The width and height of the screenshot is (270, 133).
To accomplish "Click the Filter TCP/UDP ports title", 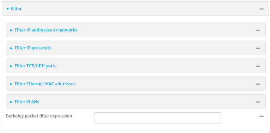I will point(36,66).
